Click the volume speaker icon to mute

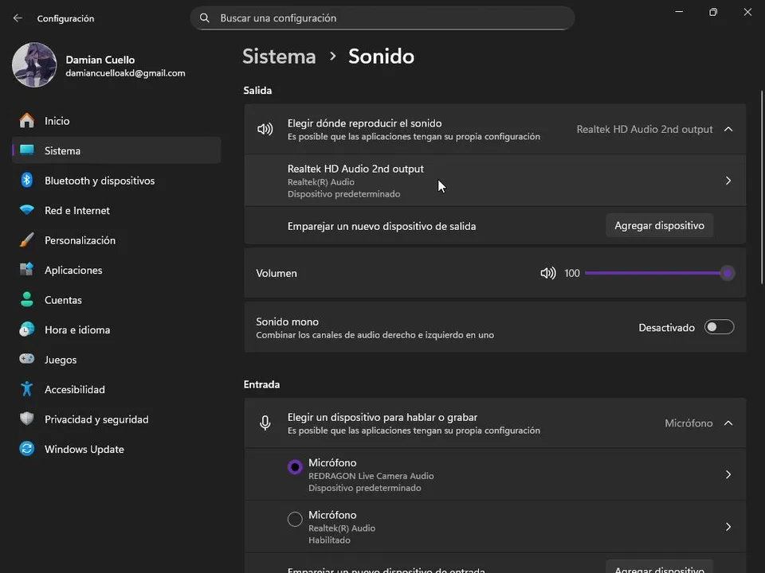coord(547,273)
